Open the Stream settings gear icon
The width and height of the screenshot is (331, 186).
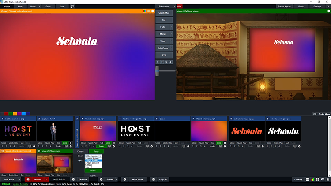click(x=101, y=180)
